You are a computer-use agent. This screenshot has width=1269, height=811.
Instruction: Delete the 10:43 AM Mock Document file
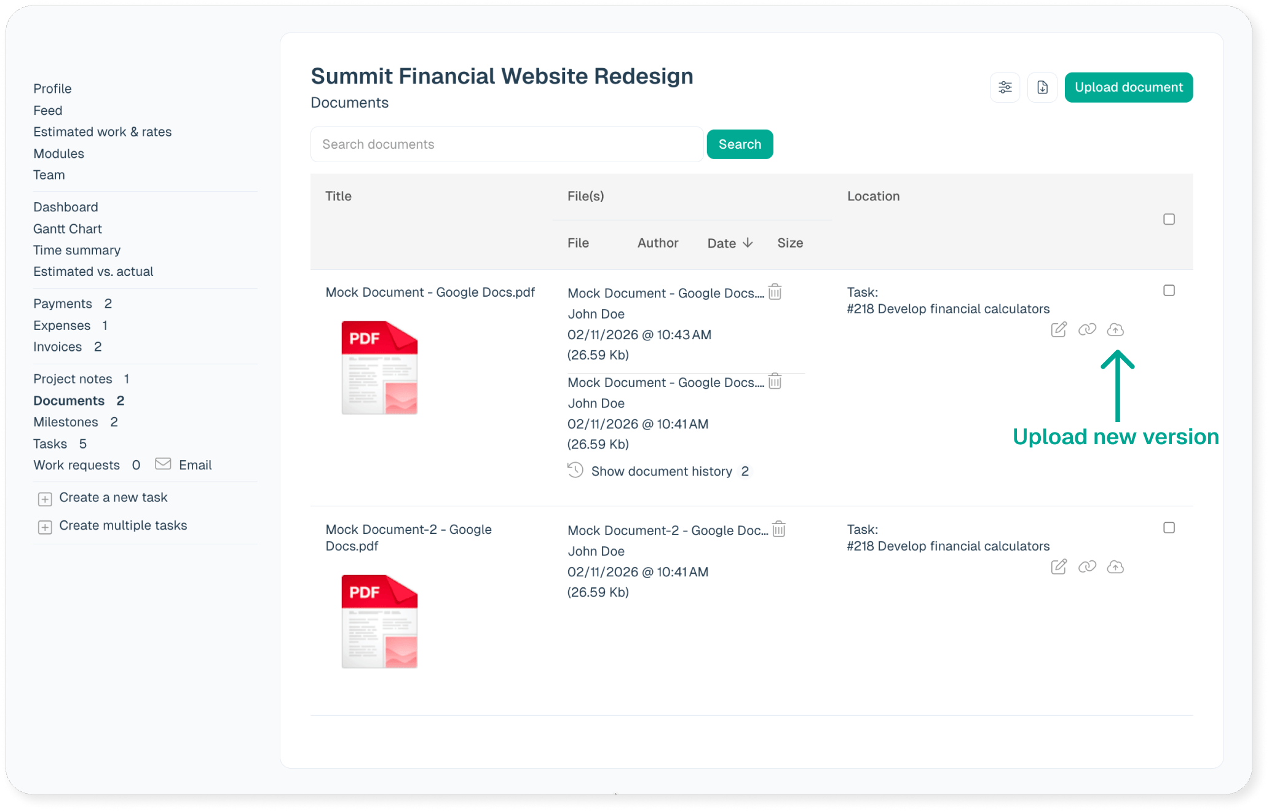tap(775, 292)
